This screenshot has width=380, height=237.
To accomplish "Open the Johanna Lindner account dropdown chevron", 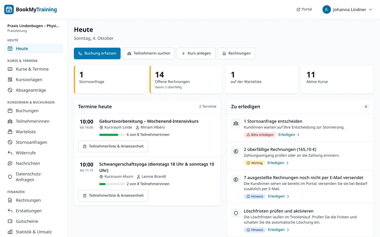I will pyautogui.click(x=370, y=9).
